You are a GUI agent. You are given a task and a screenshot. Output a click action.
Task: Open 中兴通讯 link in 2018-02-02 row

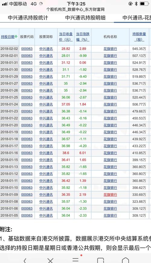[46, 49]
